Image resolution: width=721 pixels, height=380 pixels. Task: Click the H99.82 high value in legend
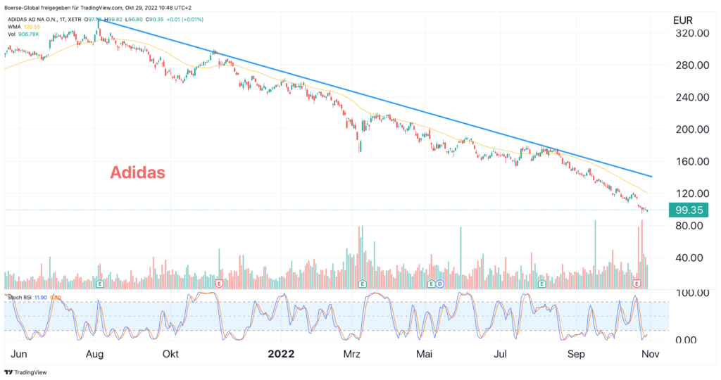113,19
